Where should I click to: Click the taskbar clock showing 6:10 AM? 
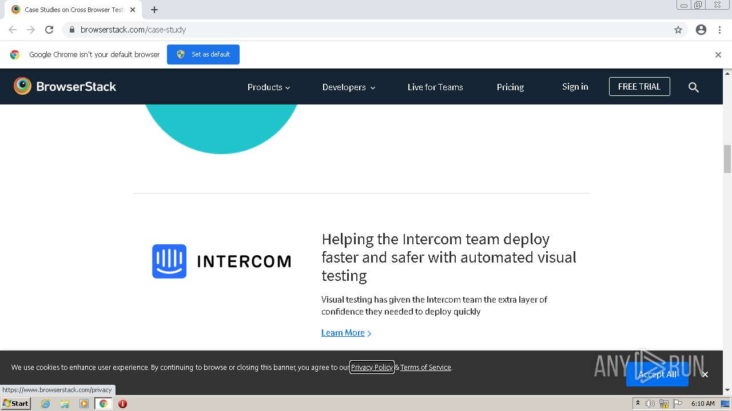click(x=703, y=404)
